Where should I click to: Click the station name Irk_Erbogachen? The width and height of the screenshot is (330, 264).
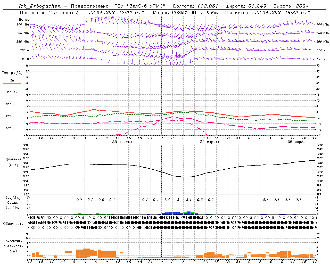click(x=40, y=6)
